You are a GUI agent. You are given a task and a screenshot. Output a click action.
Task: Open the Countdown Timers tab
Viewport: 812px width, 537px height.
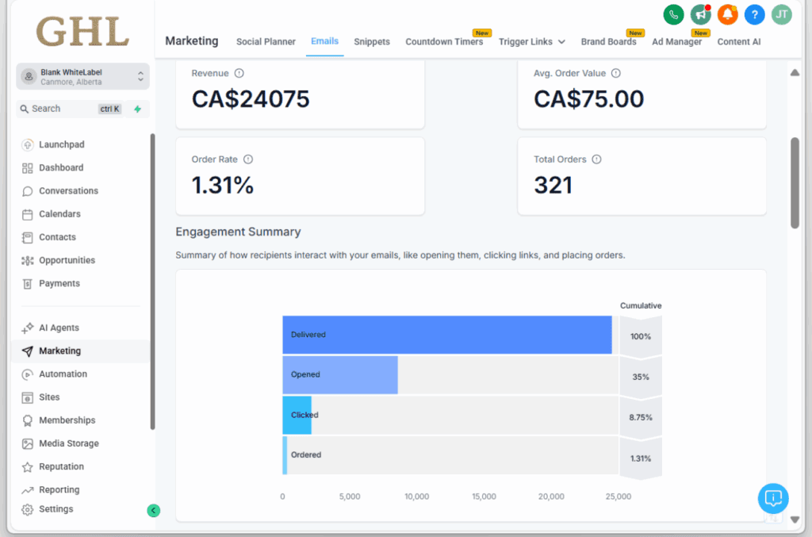click(x=444, y=41)
